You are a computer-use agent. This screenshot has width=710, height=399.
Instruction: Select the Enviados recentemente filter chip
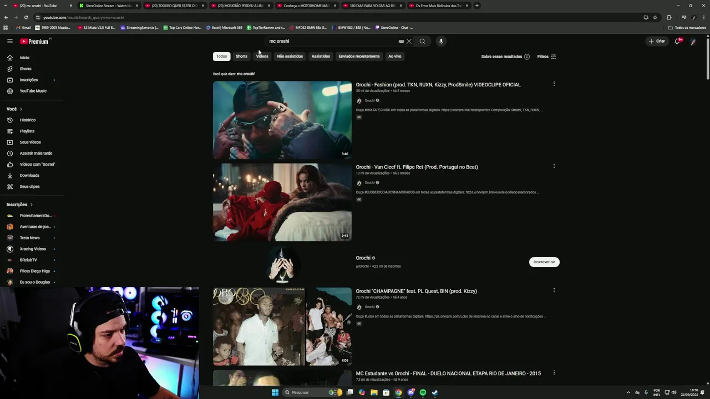click(x=359, y=56)
